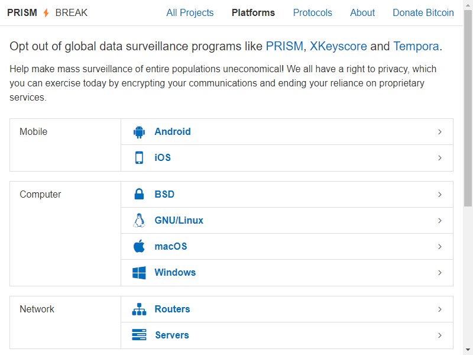Open the About nav item
The width and height of the screenshot is (473, 355).
click(x=362, y=12)
